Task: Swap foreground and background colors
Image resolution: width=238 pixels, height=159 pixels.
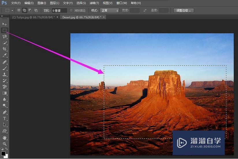Action: coord(6,149)
